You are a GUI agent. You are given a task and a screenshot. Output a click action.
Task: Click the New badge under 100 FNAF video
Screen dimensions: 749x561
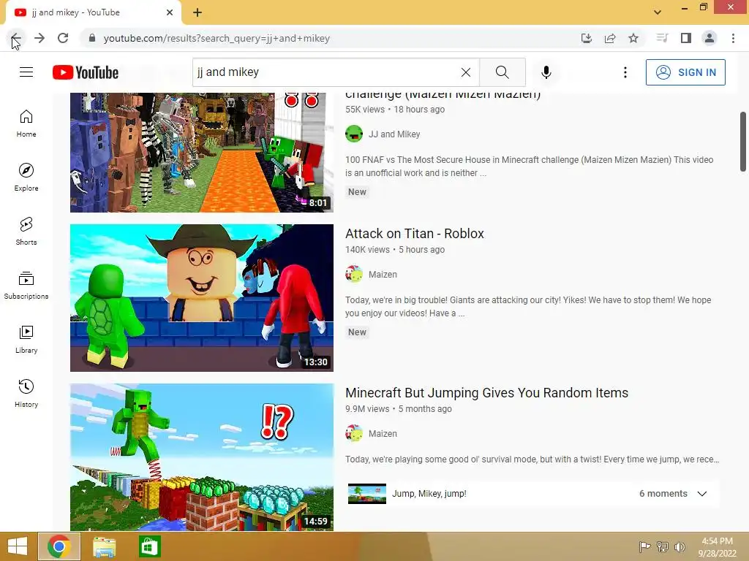(357, 192)
